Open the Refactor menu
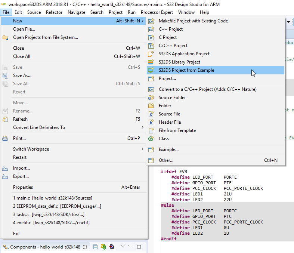 54,12
